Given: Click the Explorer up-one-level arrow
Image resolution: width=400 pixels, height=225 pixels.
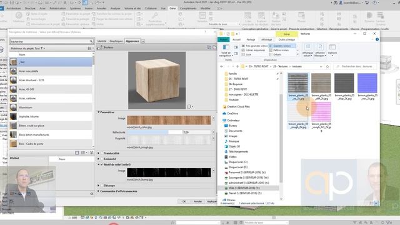Looking at the screenshot, I should pyautogui.click(x=237, y=66).
